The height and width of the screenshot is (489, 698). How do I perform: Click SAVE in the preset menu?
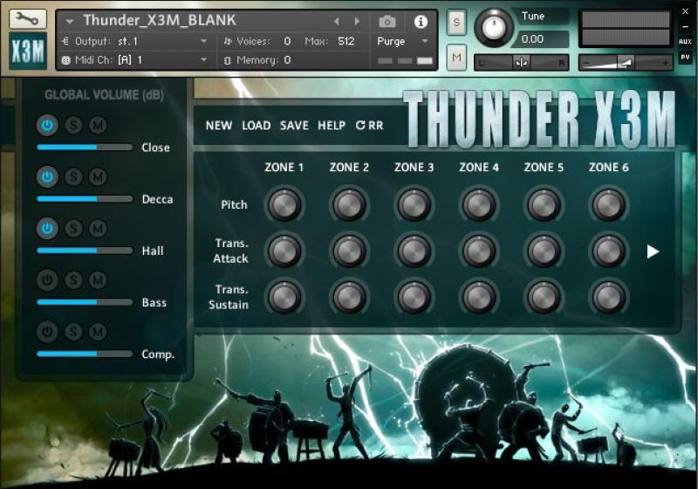click(x=294, y=126)
